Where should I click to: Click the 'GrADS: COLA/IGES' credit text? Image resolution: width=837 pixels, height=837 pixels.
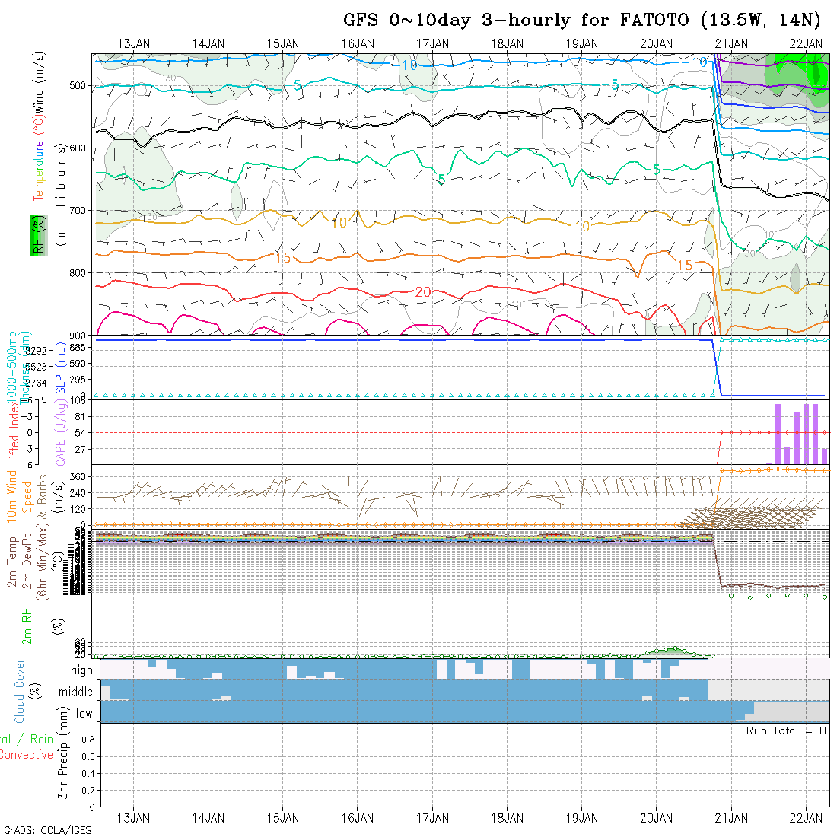47,830
